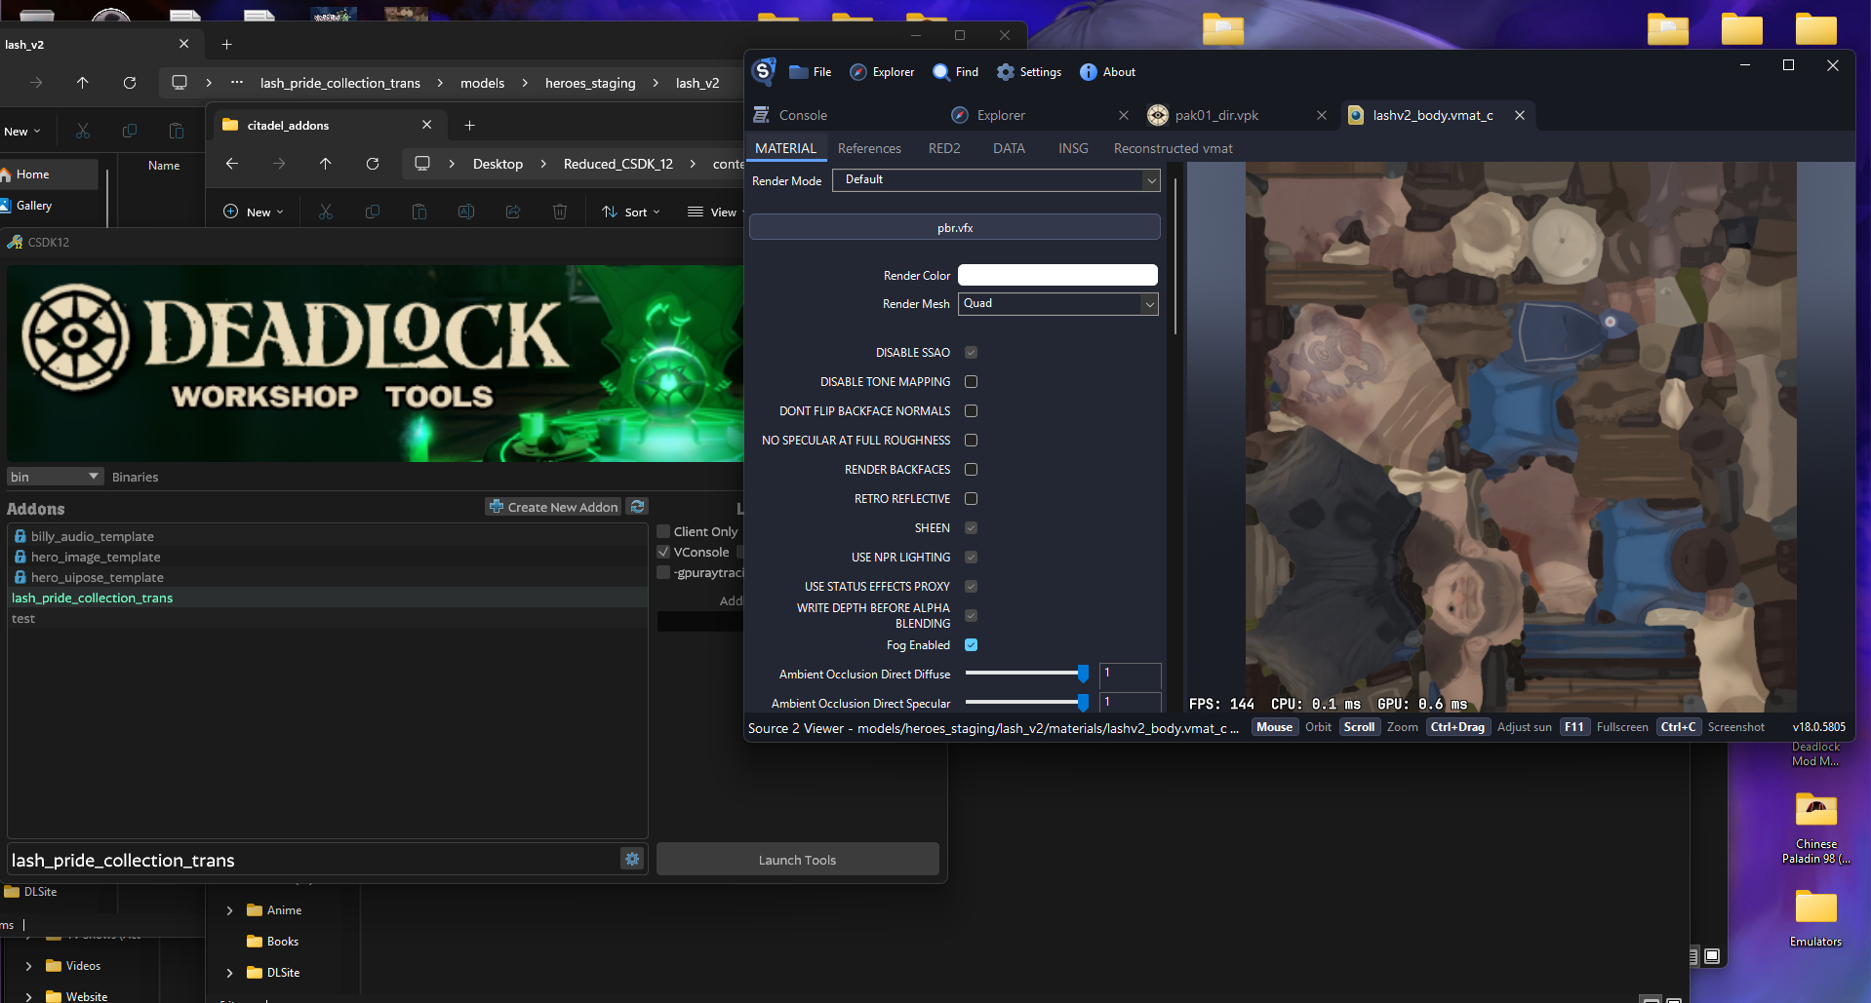Open the pak01_dir.vpk tab
Viewport: 1871px width, 1003px height.
click(x=1215, y=115)
